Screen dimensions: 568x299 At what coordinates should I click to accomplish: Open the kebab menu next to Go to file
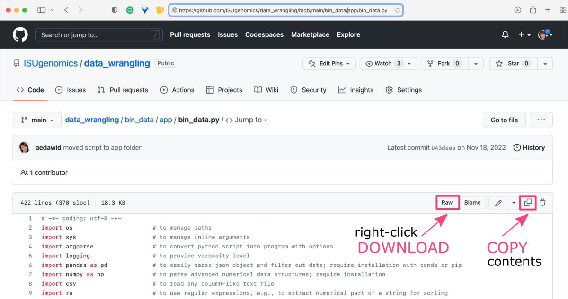click(541, 120)
